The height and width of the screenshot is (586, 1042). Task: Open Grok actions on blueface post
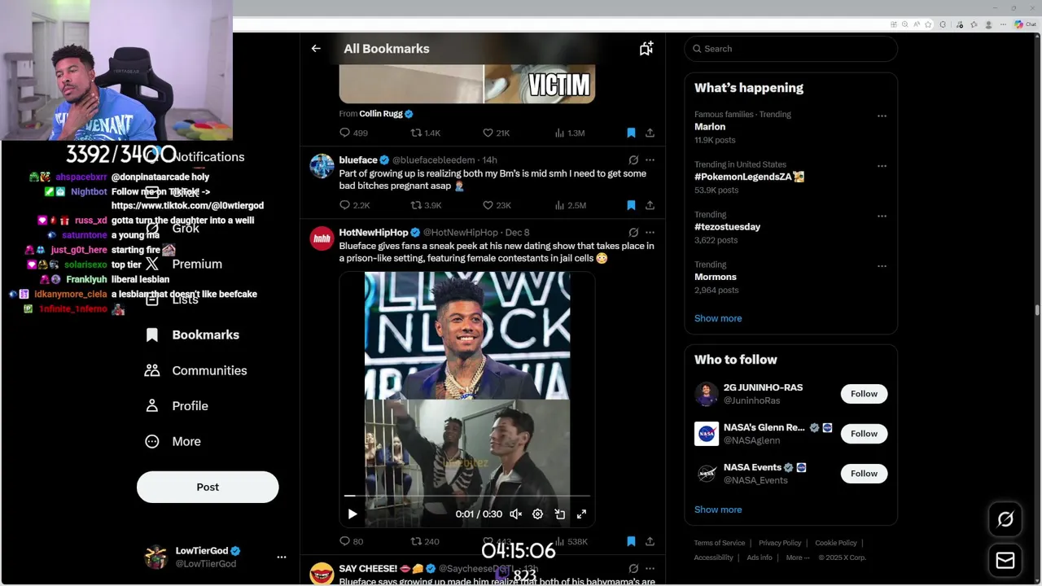pos(633,160)
